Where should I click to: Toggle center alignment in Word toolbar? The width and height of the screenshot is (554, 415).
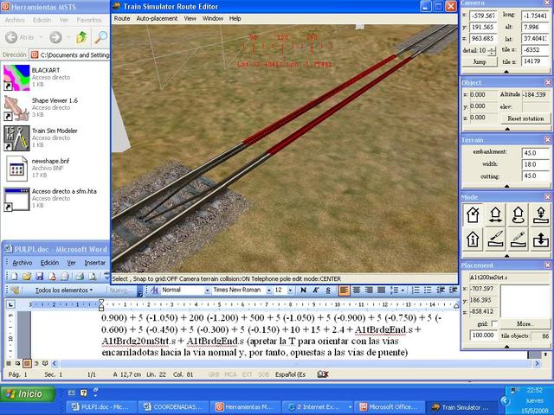click(358, 290)
